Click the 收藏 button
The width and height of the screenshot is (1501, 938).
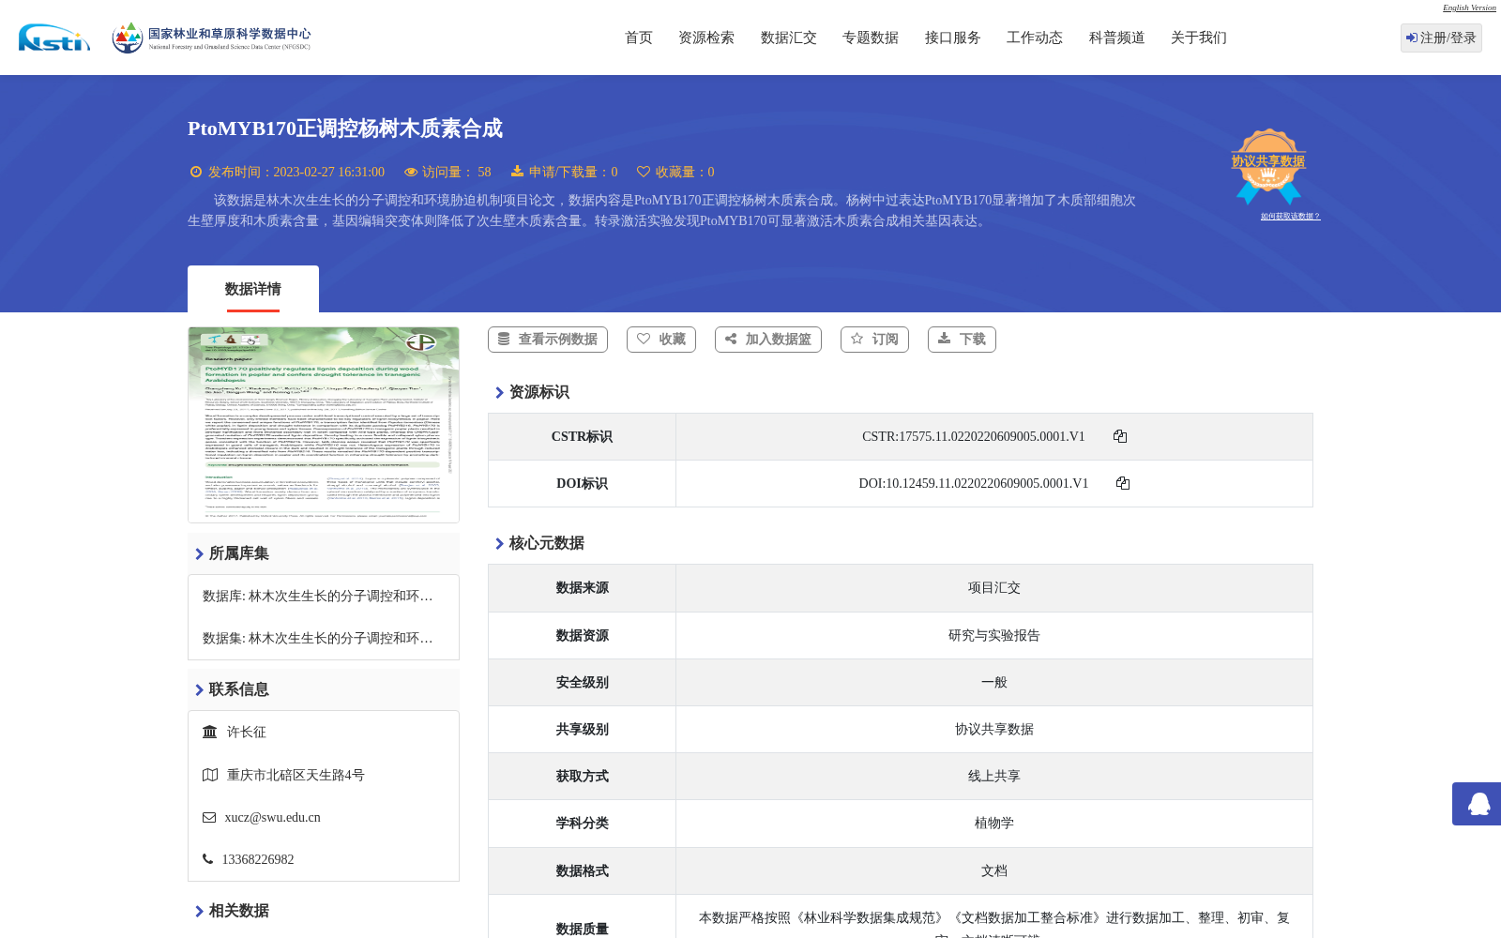pyautogui.click(x=661, y=340)
